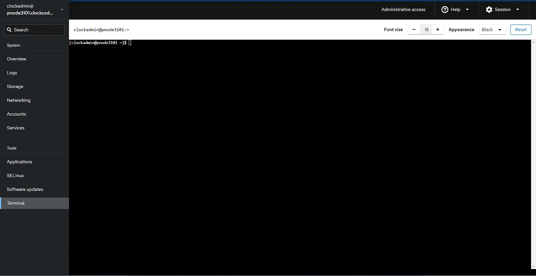
Task: Click the scrollbar down arrow at bottom right
Action: (x=534, y=267)
